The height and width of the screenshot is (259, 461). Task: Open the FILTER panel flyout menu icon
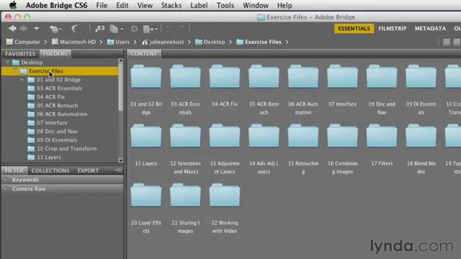pos(118,171)
